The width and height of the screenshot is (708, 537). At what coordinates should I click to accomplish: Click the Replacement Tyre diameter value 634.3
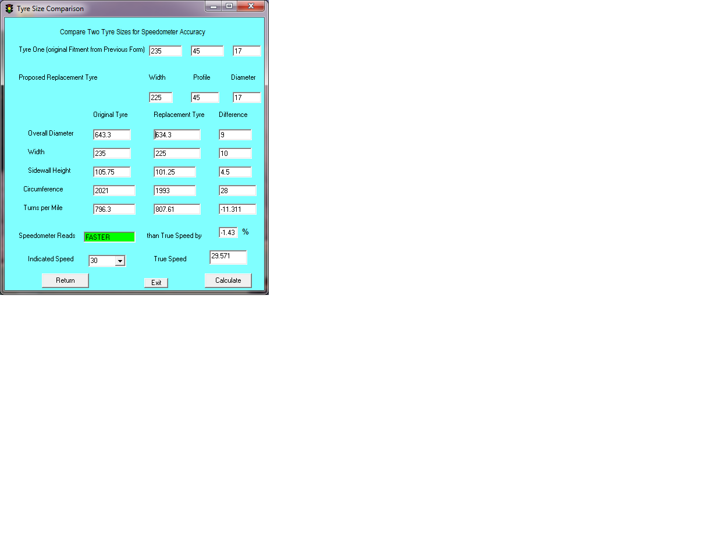click(x=177, y=134)
